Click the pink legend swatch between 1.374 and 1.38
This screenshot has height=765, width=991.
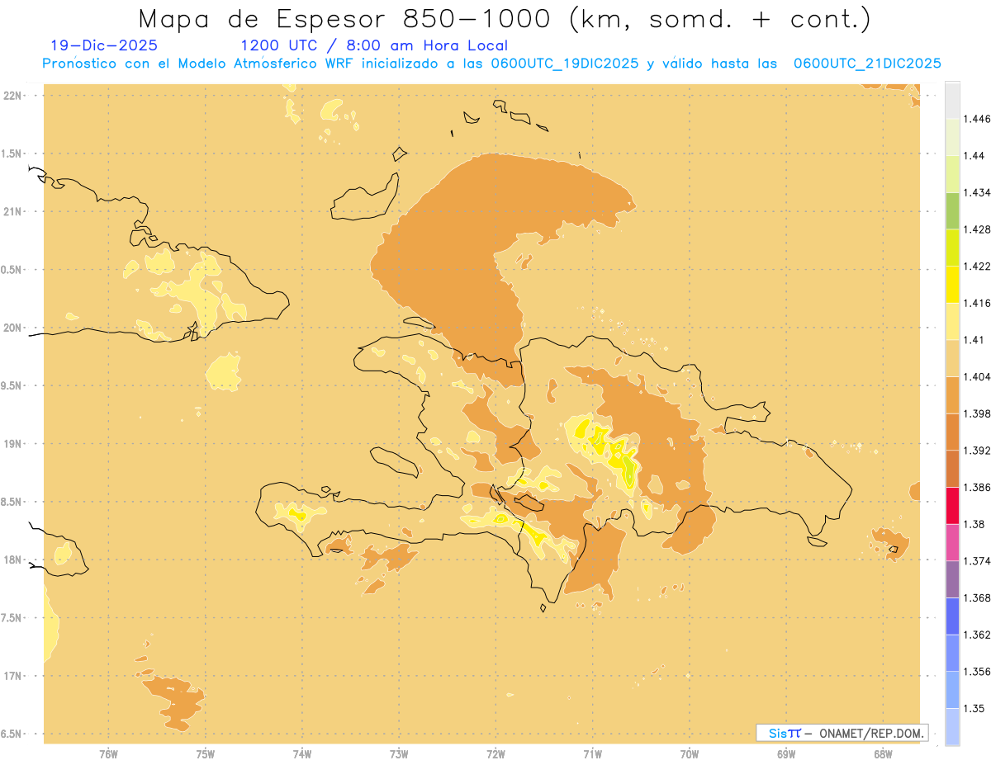click(x=952, y=543)
